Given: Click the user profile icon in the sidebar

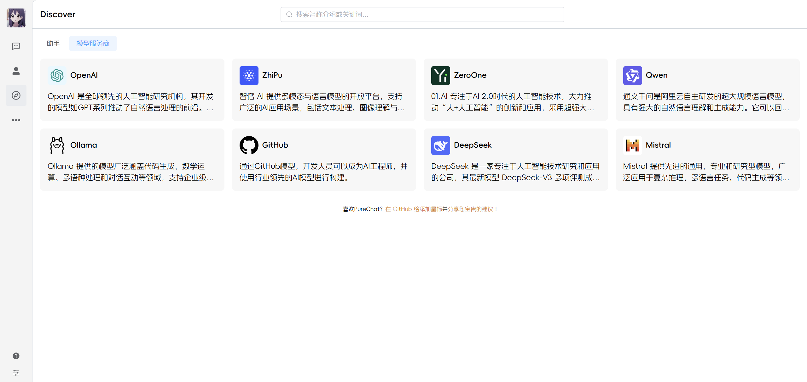Looking at the screenshot, I should (16, 71).
